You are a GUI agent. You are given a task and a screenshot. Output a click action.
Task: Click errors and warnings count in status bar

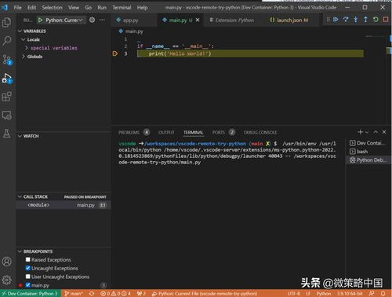pyautogui.click(x=115, y=294)
